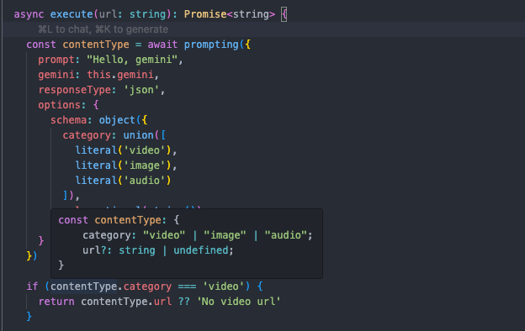The width and height of the screenshot is (525, 331).
Task: Click the "audio" type in tooltip
Action: pyautogui.click(x=285, y=235)
